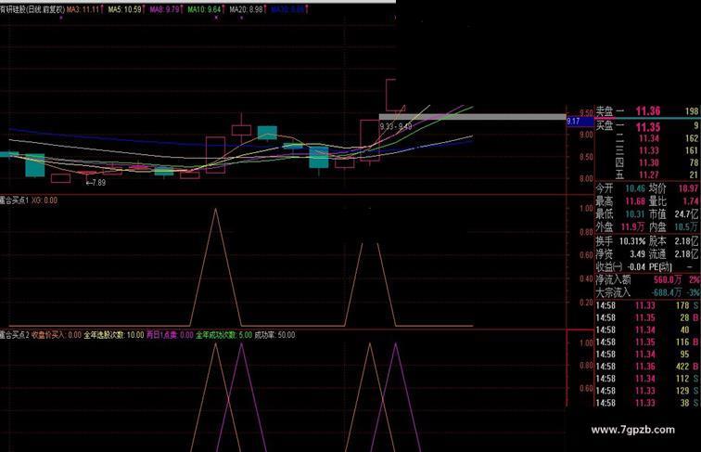Viewport: 701px width, 452px height.
Task: Click the 成功率: 50.00 value
Action: click(274, 335)
